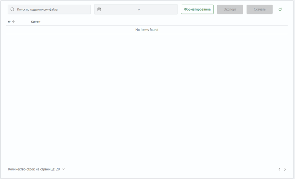Click the arrow separator in the date range
This screenshot has height=179, width=295.
pos(139,9)
